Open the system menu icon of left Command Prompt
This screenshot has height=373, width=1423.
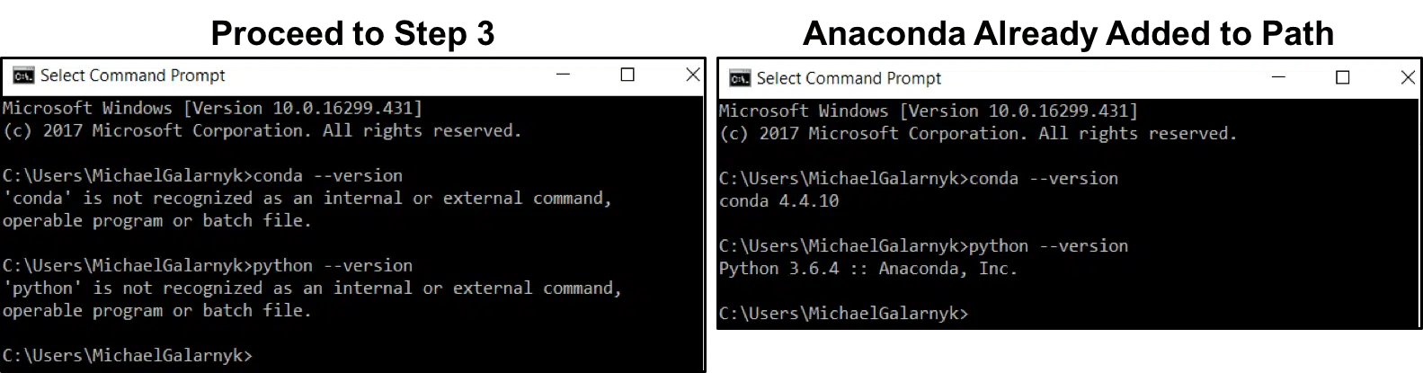(23, 75)
